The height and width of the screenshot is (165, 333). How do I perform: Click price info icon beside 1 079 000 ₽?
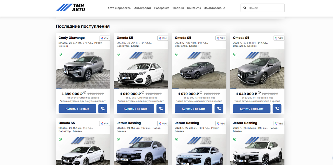(x=201, y=93)
